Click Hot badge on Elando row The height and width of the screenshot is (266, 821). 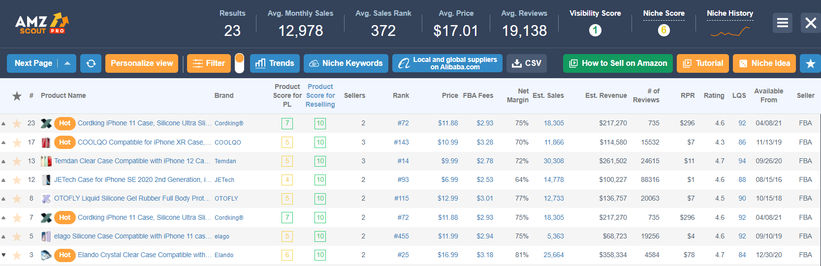64,255
